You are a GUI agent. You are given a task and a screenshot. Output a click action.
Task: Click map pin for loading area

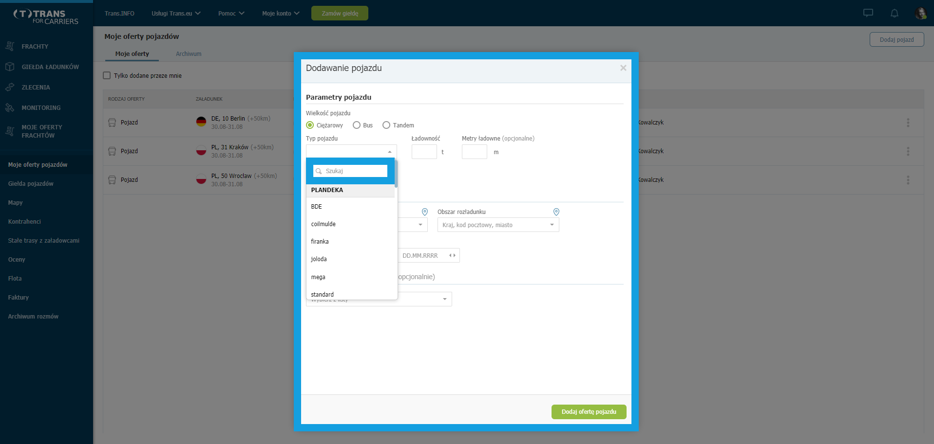(x=425, y=212)
